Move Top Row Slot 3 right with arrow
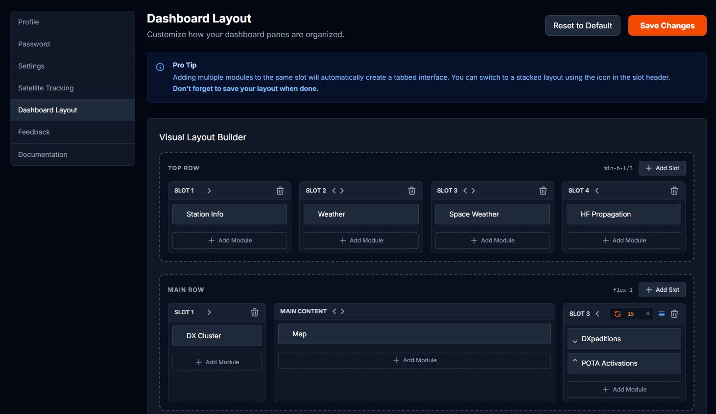Screen dimensions: 716x414 [473, 191]
